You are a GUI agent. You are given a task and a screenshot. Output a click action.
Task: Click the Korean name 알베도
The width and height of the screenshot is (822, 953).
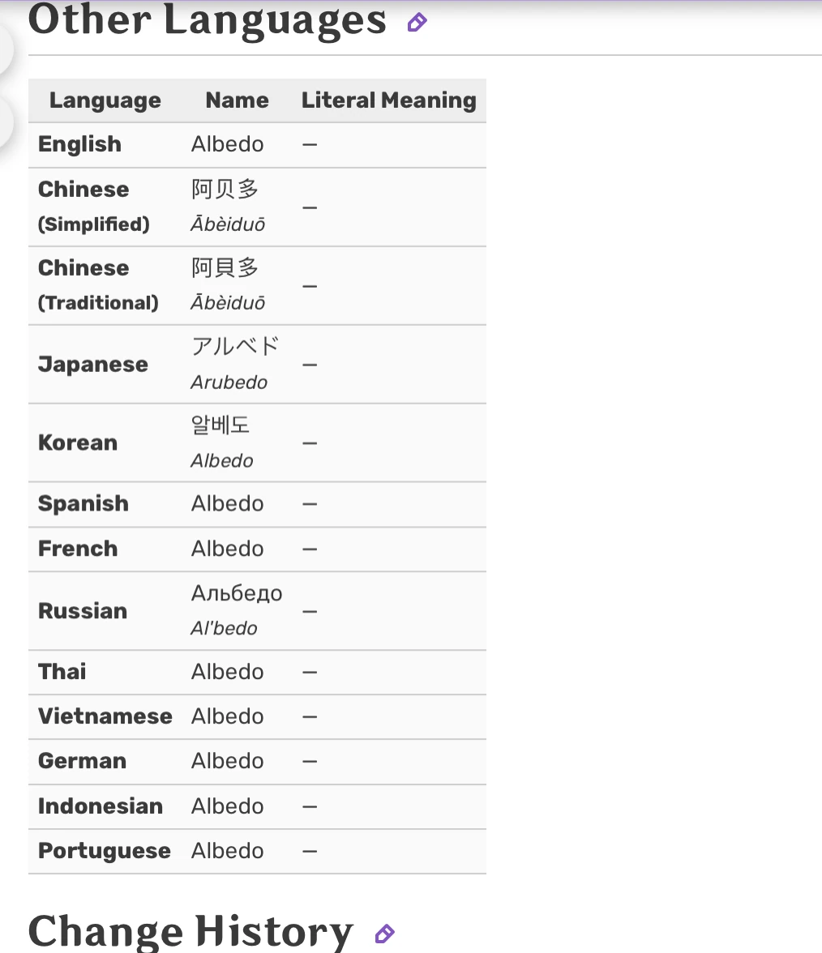[x=220, y=425]
